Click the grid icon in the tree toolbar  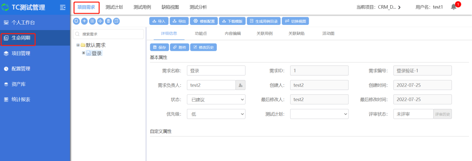(x=92, y=21)
